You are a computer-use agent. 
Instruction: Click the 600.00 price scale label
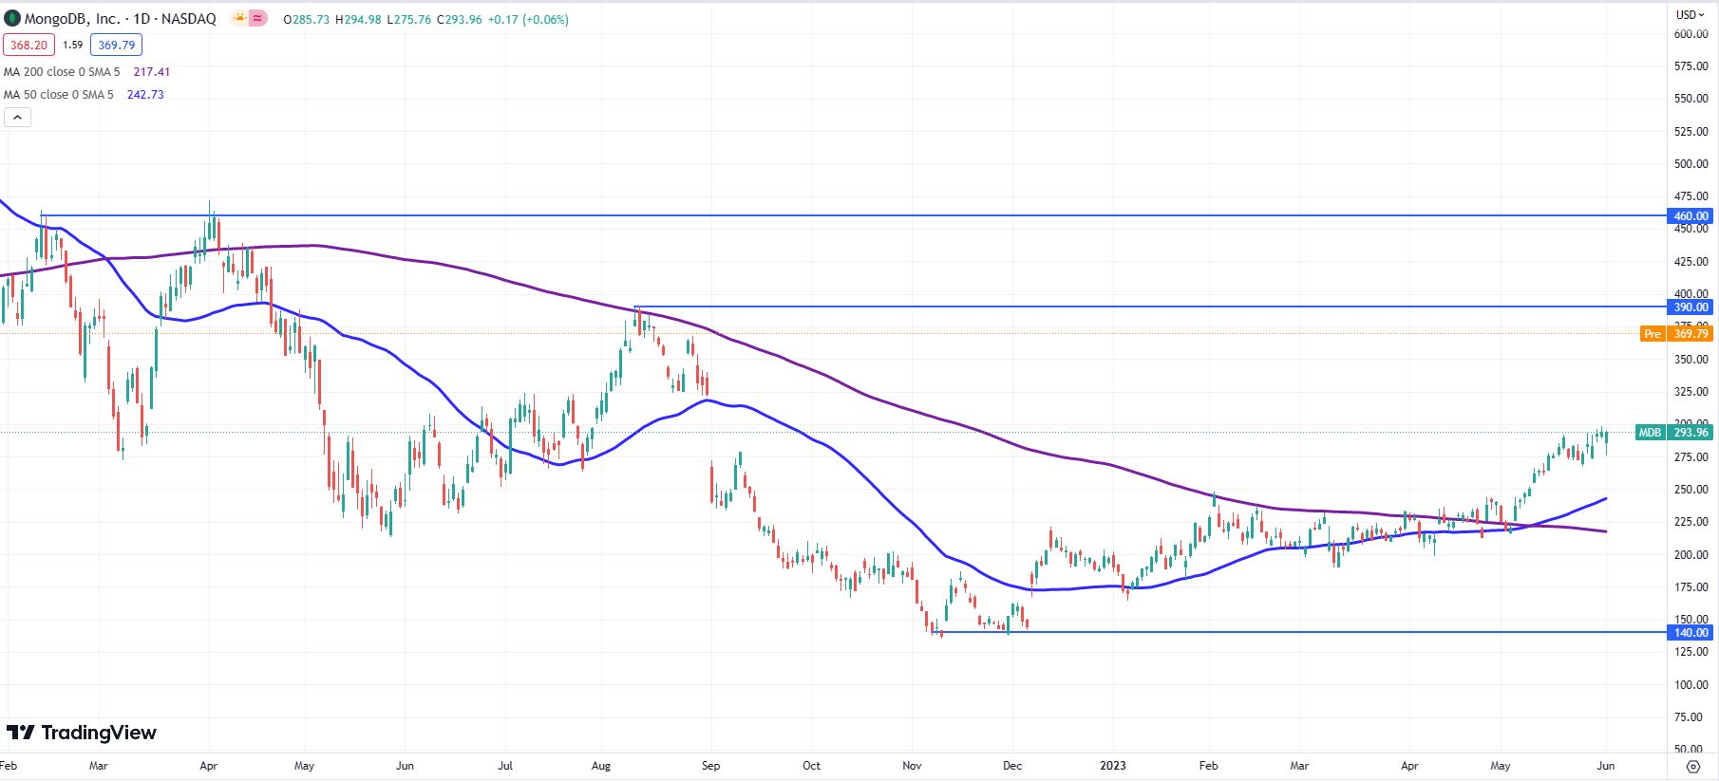click(1691, 34)
